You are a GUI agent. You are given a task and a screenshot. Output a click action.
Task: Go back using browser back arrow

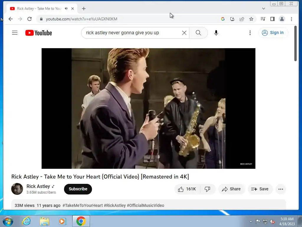point(11,19)
